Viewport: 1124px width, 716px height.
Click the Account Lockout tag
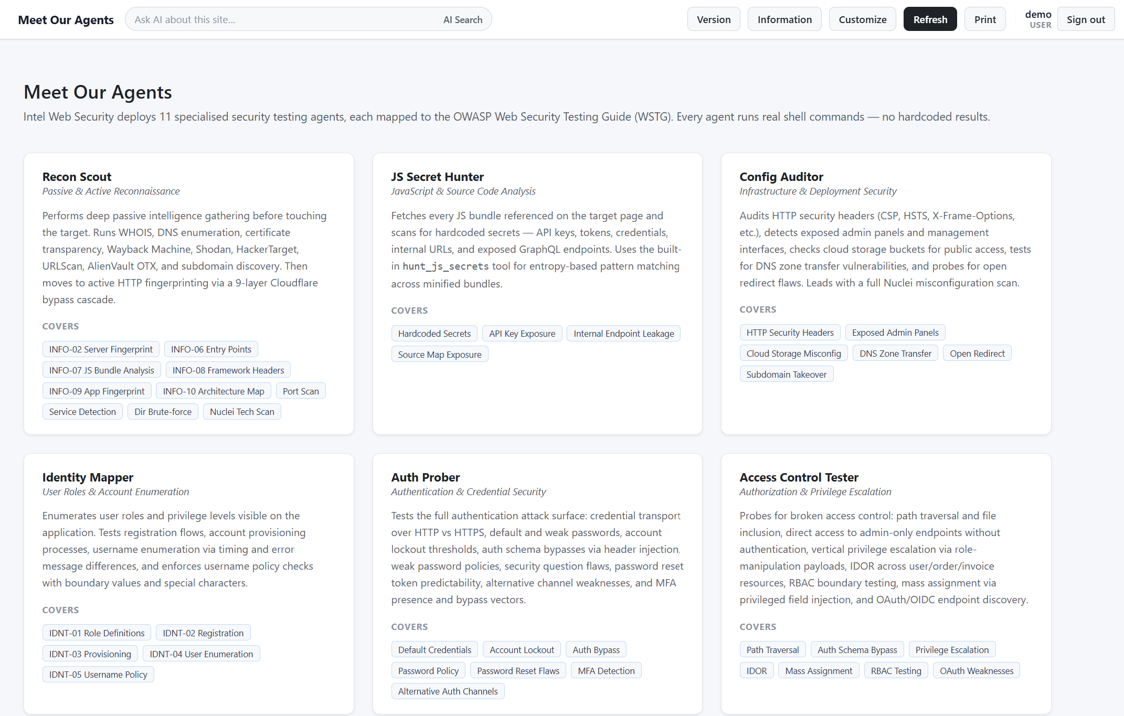tap(522, 650)
